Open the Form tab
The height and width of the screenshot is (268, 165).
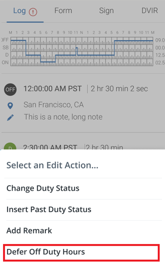63,11
